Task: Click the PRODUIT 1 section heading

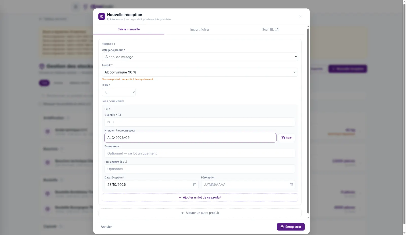Action: (108, 44)
